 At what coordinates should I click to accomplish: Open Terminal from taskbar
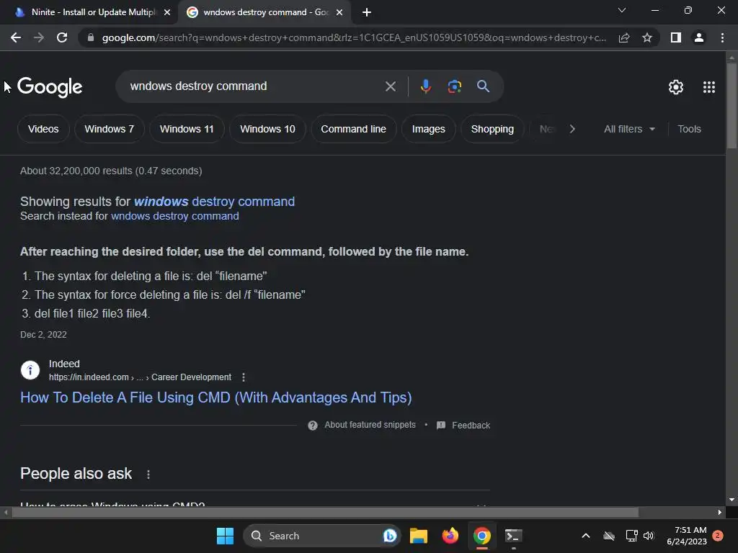point(513,536)
